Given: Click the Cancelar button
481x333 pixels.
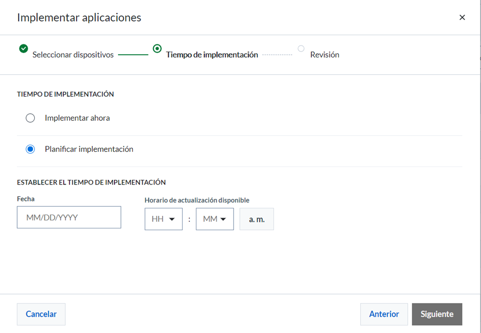Looking at the screenshot, I should tap(41, 314).
